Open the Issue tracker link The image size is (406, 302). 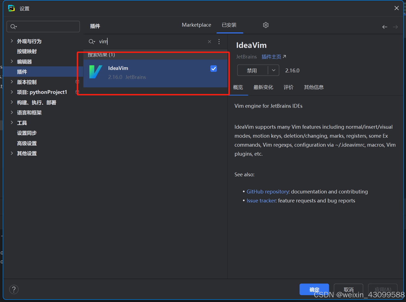pos(261,201)
